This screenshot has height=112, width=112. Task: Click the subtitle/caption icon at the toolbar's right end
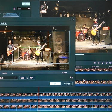(110, 63)
